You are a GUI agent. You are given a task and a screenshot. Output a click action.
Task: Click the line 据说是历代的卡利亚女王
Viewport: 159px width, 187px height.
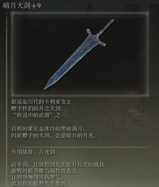click(41, 102)
